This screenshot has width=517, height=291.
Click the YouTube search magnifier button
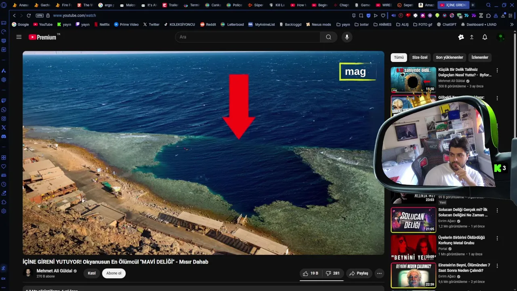[x=328, y=37]
